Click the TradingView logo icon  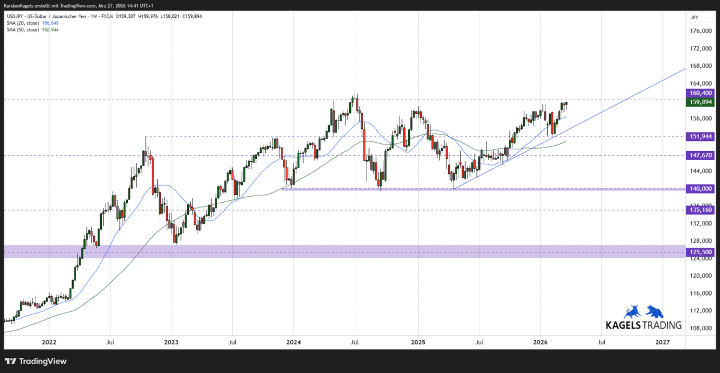9,361
